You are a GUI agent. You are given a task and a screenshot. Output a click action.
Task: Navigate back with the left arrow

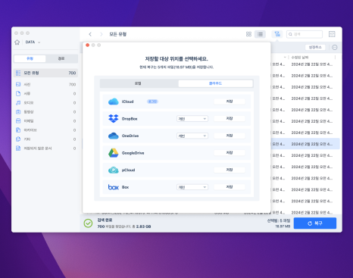[90, 34]
